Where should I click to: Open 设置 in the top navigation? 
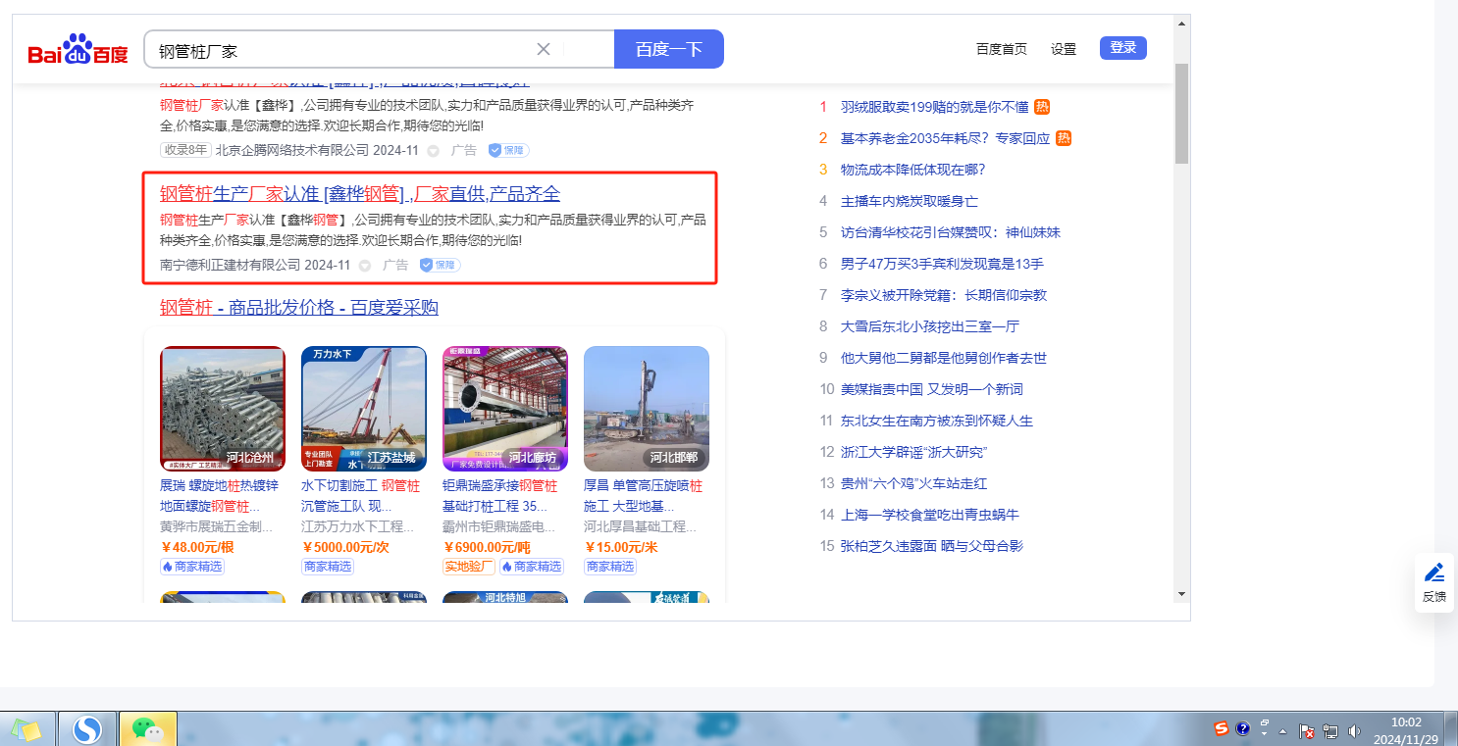click(x=1063, y=49)
